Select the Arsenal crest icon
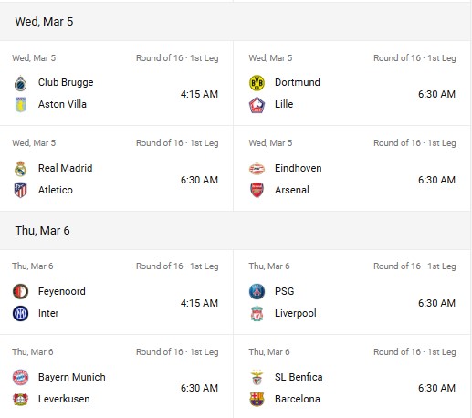The image size is (472, 418). (257, 190)
